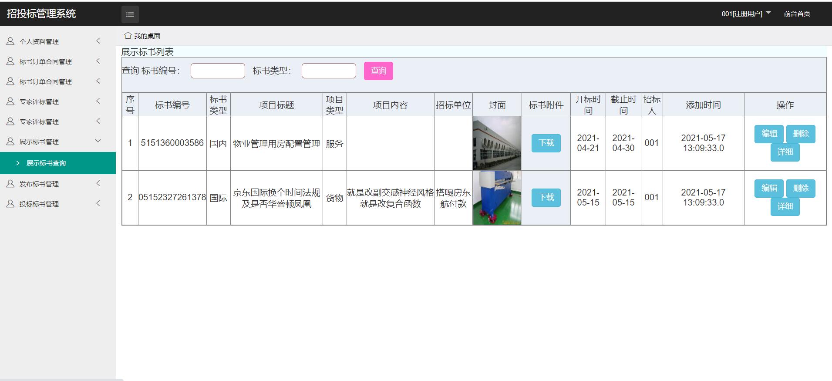Viewport: 832px width, 381px height.
Task: Click the 项目标题 column header
Action: pyautogui.click(x=276, y=105)
